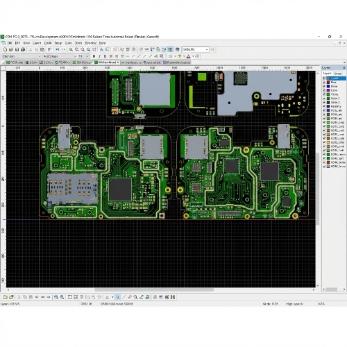The height and width of the screenshot is (347, 347).
Task: Click the Cut scissors icon in top toolbar
Action: click(31, 49)
